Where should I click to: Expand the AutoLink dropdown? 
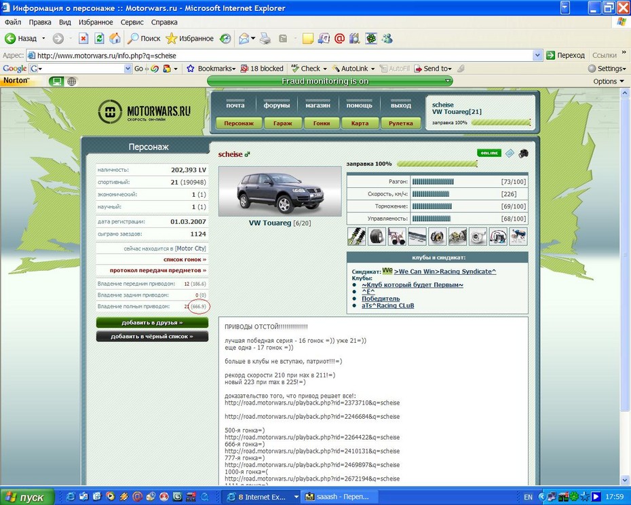tap(372, 69)
